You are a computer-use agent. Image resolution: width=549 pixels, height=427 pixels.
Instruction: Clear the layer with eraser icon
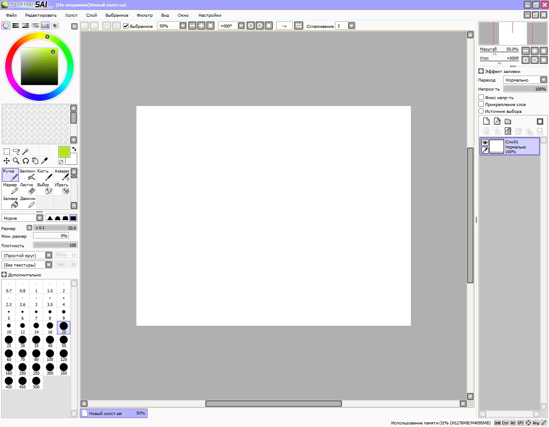tap(508, 131)
